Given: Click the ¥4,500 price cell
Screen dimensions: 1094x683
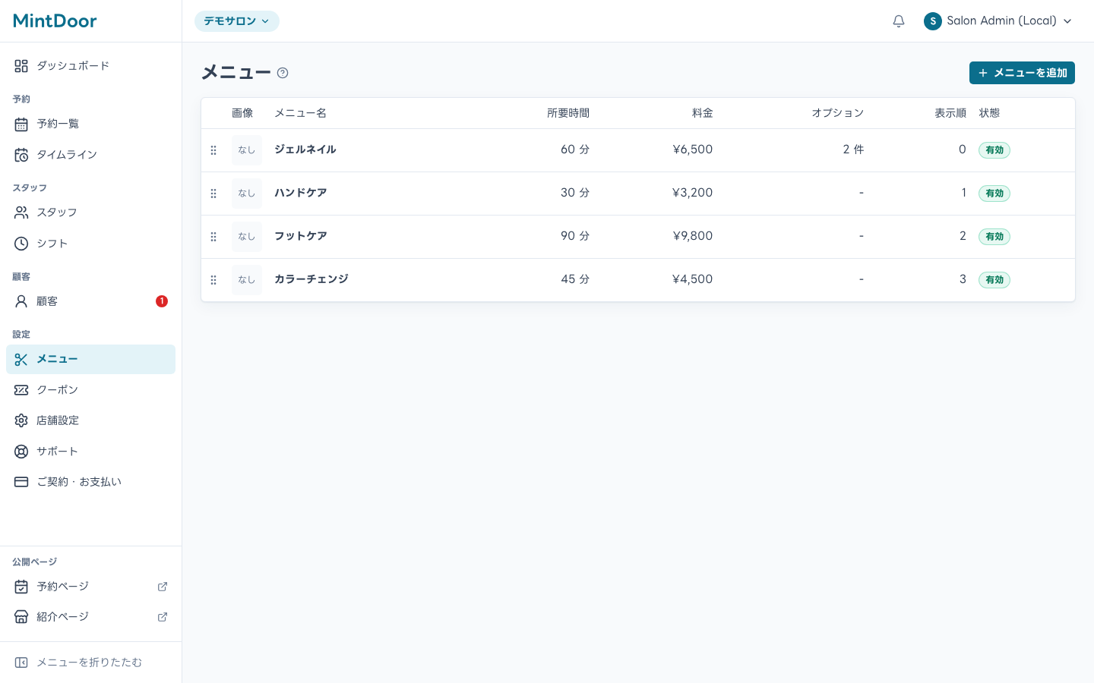Looking at the screenshot, I should tap(693, 279).
